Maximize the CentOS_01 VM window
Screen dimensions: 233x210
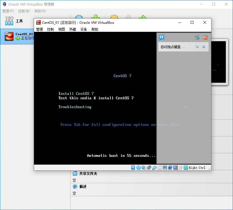[x=192, y=22]
